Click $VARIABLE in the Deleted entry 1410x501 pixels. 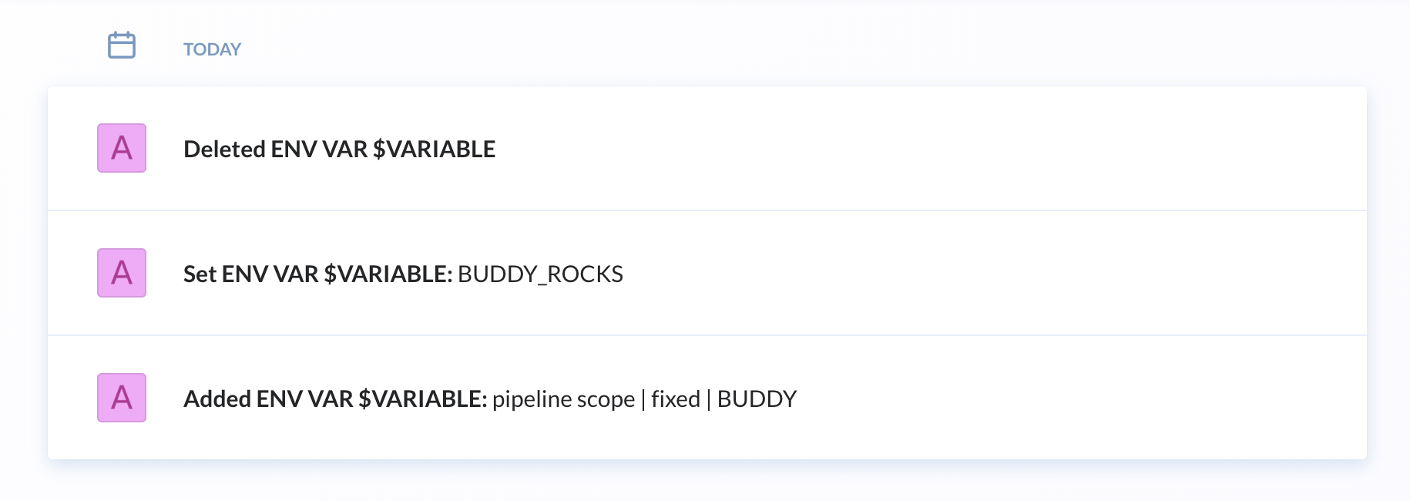434,149
